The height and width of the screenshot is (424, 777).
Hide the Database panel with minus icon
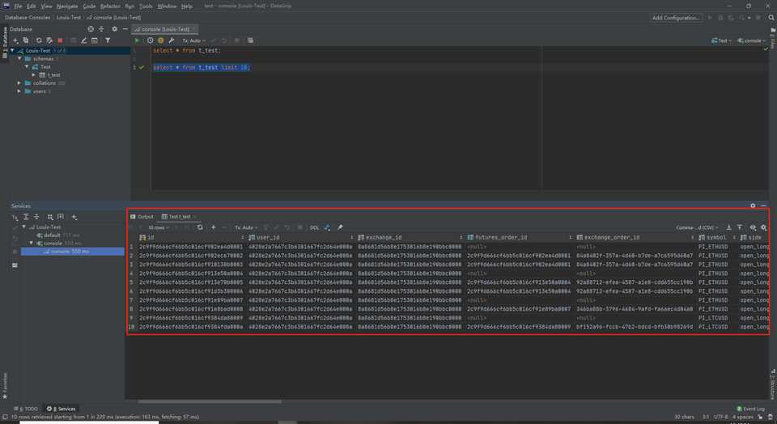click(x=125, y=29)
